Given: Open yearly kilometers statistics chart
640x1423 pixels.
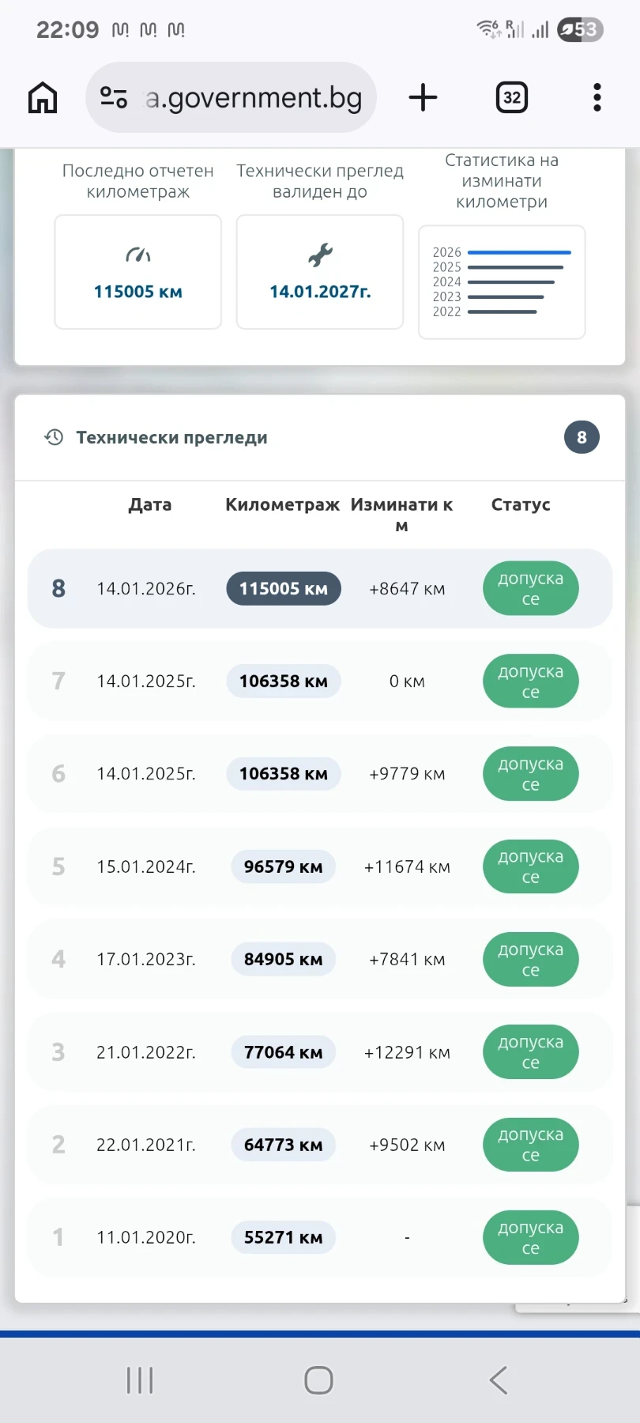Looking at the screenshot, I should coord(502,282).
